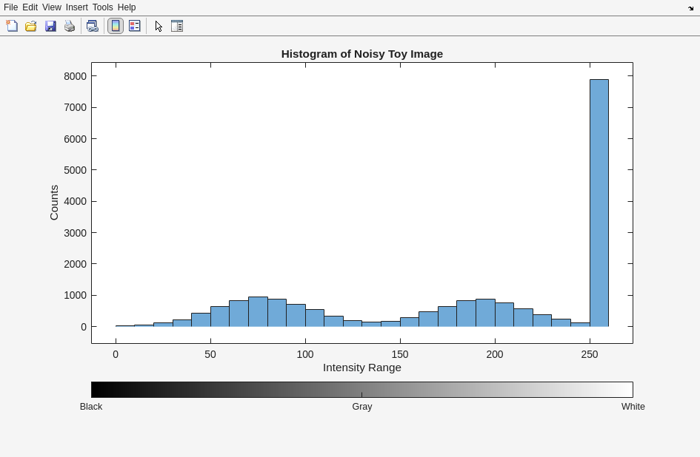
Task: Click the New Figure toolbar icon
Action: (x=12, y=26)
